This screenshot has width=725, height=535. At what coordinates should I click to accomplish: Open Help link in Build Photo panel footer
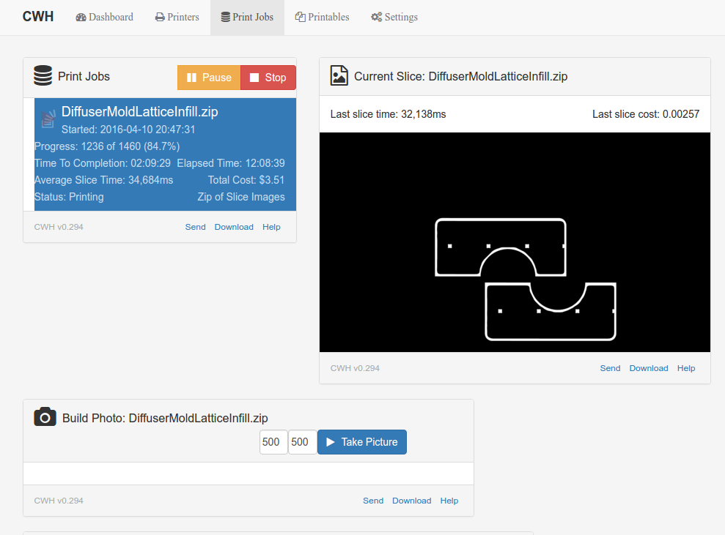[449, 501]
